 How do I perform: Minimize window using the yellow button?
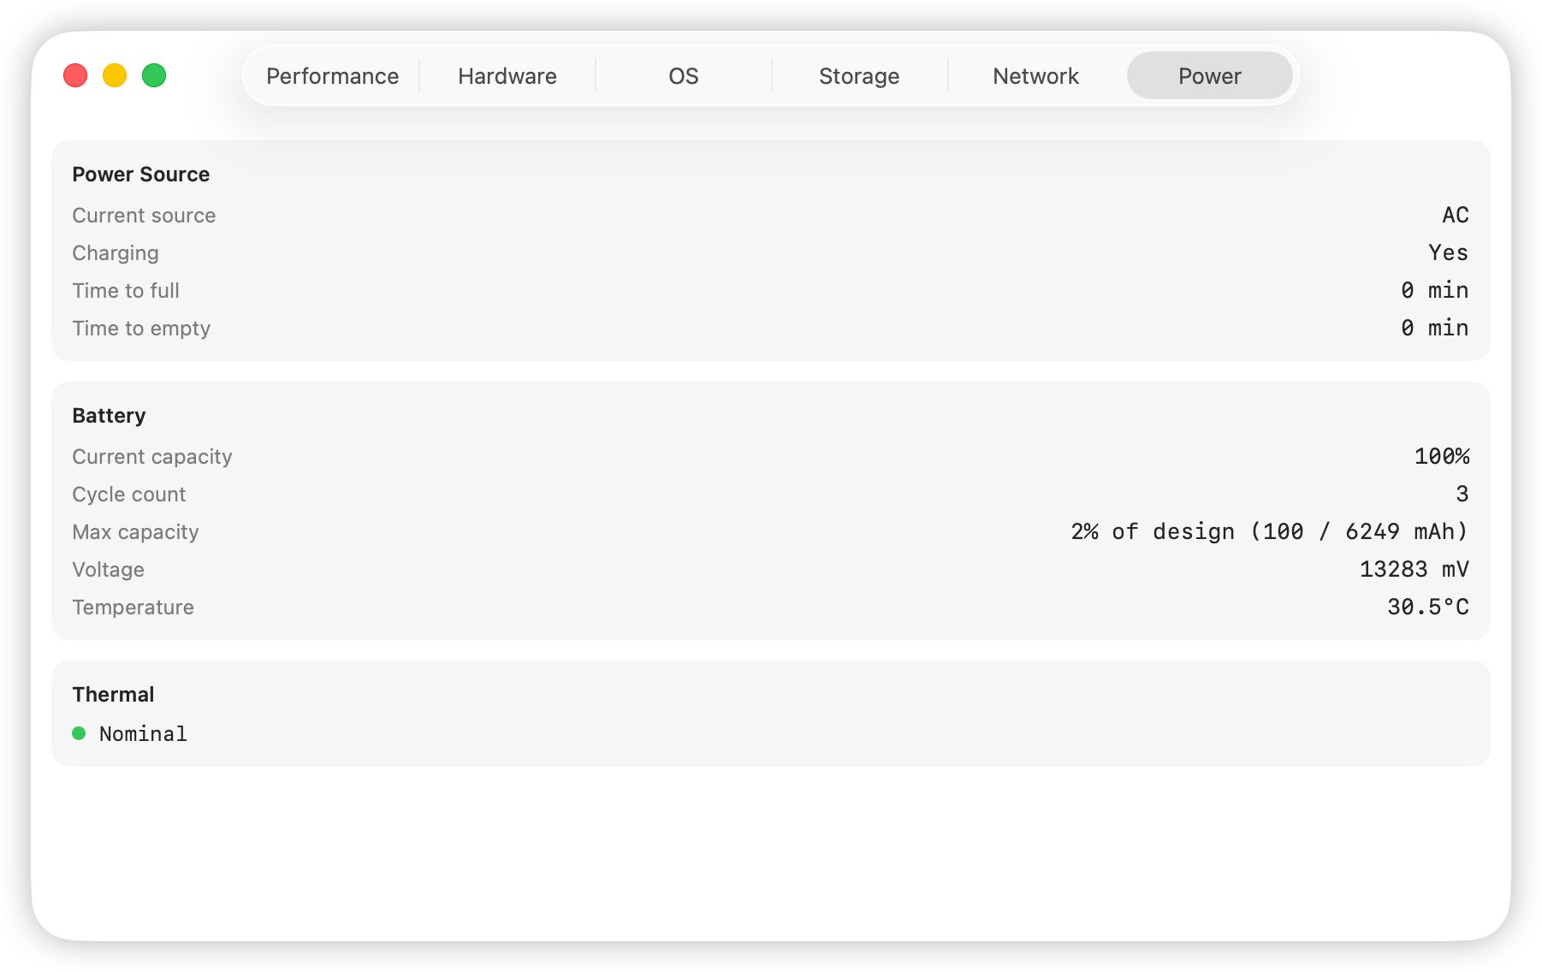click(115, 76)
